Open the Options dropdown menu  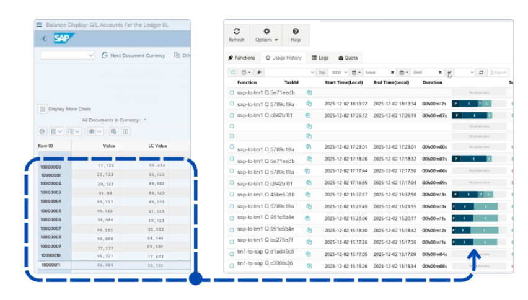pyautogui.click(x=266, y=35)
